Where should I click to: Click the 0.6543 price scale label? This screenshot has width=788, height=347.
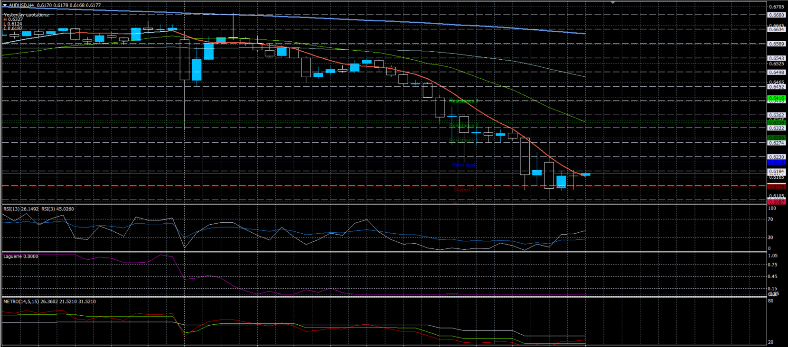(777, 58)
